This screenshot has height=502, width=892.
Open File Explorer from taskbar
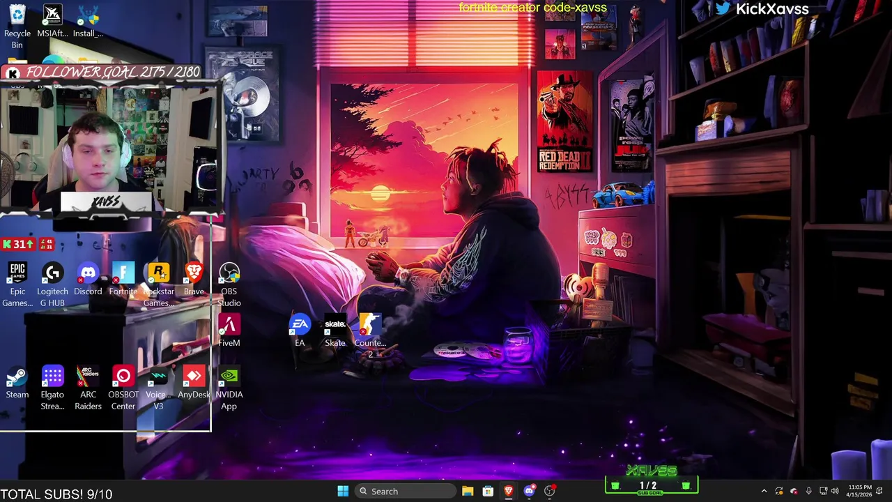coord(468,491)
